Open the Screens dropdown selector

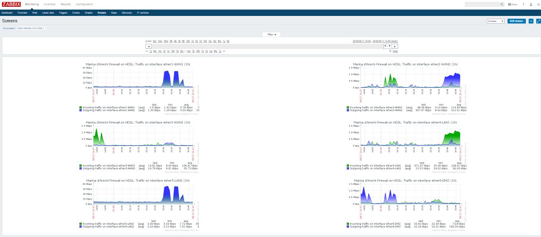(x=496, y=21)
